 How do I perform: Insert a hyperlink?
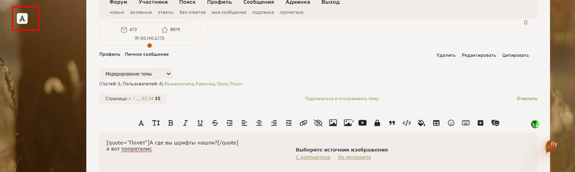click(x=304, y=123)
